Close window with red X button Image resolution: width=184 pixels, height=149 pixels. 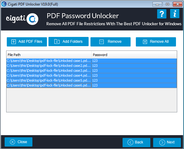(x=178, y=4)
